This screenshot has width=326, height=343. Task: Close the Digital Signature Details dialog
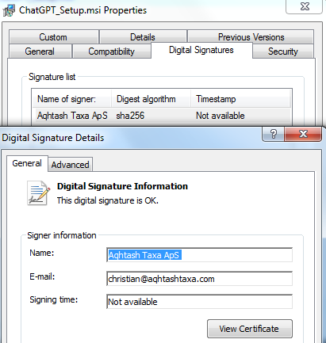click(x=303, y=134)
